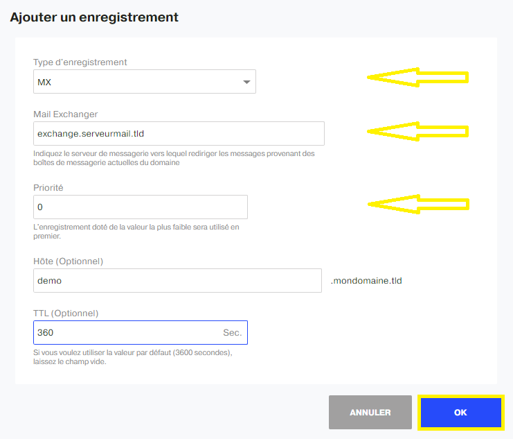The width and height of the screenshot is (513, 439).
Task: Select the Priorité field containing 0
Action: tap(141, 207)
